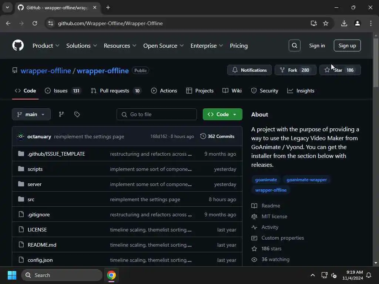Open the README.md file

[x=42, y=245]
